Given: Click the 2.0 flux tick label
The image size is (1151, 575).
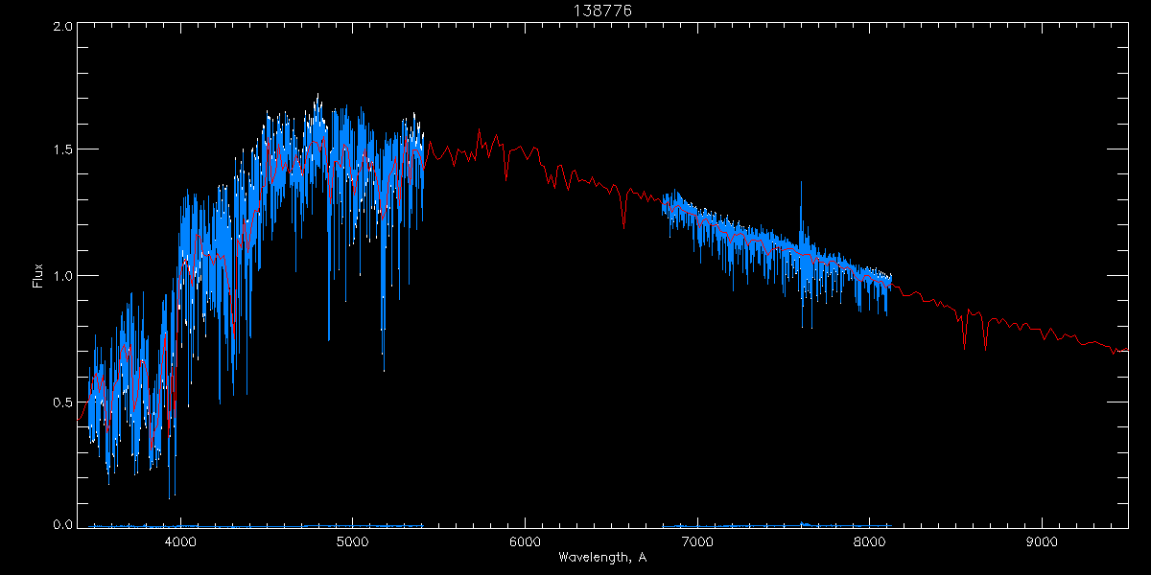Looking at the screenshot, I should pos(62,27).
